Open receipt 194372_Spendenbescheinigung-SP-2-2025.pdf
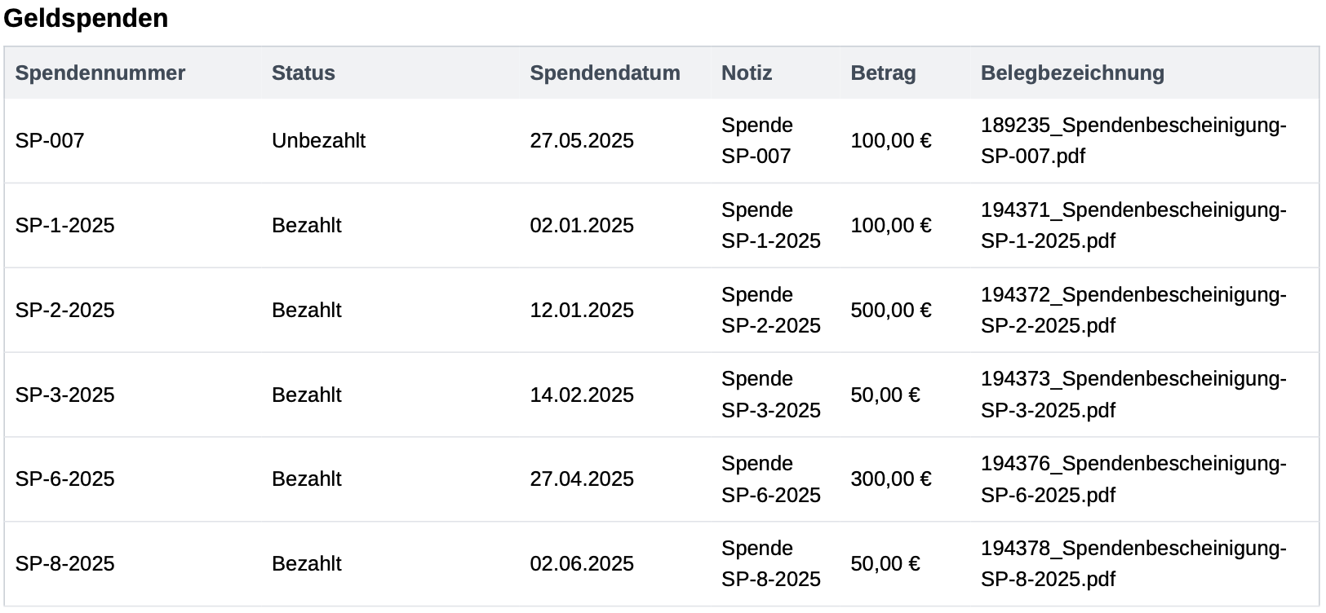Viewport: 1326px width, 613px height. 1133,311
